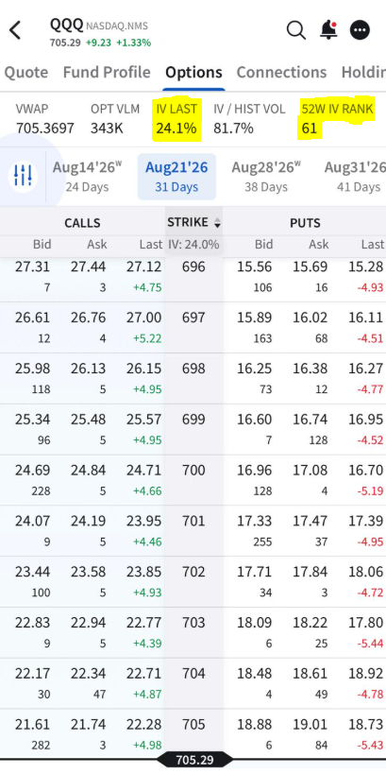386x774 pixels.
Task: Open the search magnifier icon
Action: pyautogui.click(x=295, y=30)
